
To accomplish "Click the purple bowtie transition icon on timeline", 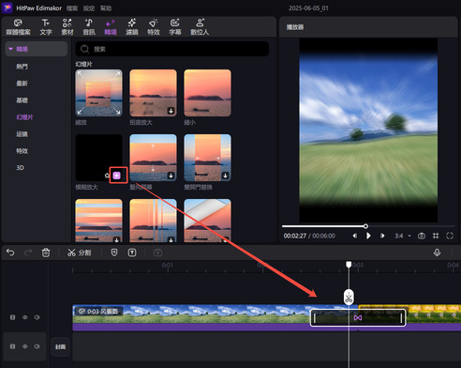I will [x=358, y=318].
